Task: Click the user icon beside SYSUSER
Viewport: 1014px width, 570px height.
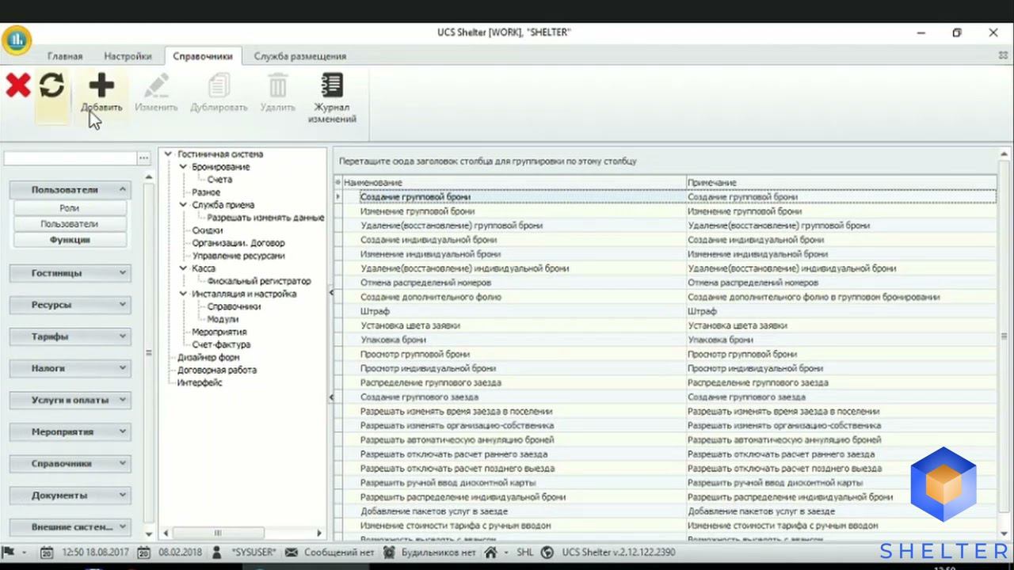Action: (219, 552)
